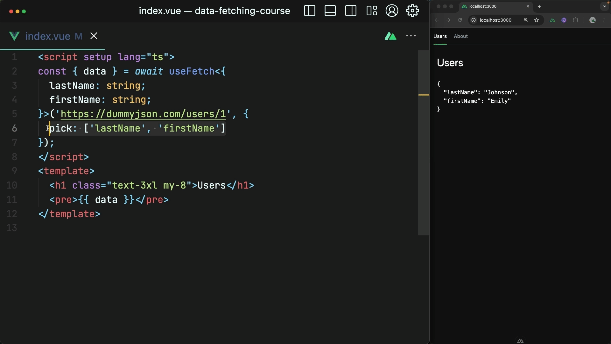Open the customize layout icon

tap(371, 11)
